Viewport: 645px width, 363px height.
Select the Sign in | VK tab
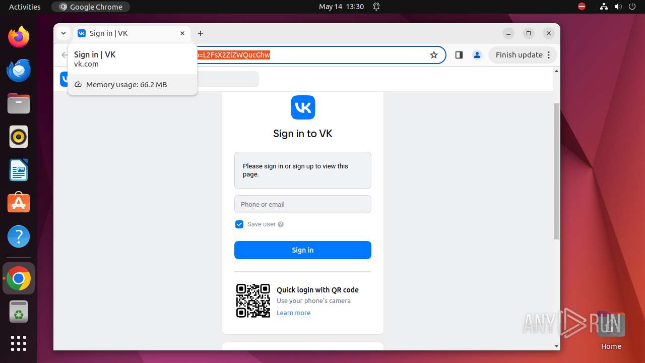pos(132,33)
